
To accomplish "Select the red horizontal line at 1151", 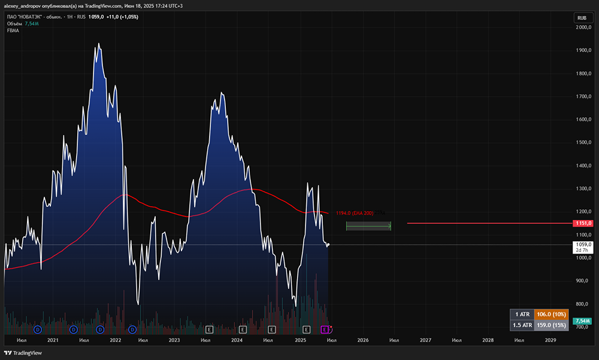I will pos(479,223).
